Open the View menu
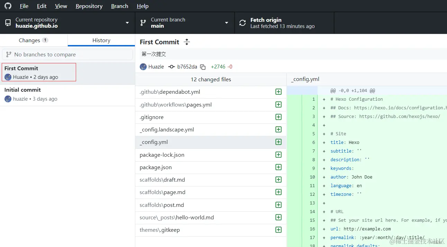The height and width of the screenshot is (247, 447). tap(61, 6)
